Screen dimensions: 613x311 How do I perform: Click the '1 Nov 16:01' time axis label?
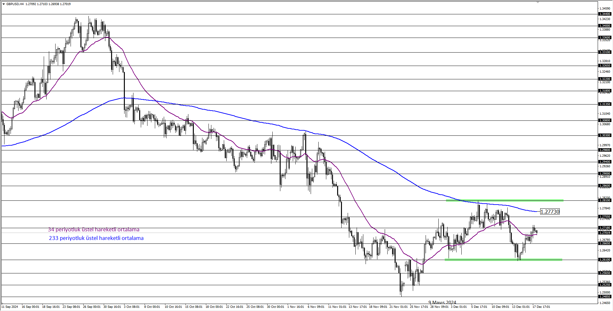click(295, 307)
